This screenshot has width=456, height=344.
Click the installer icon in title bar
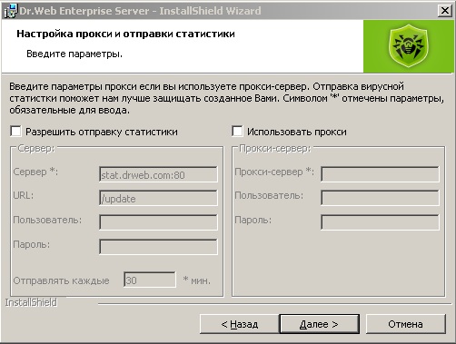click(11, 11)
